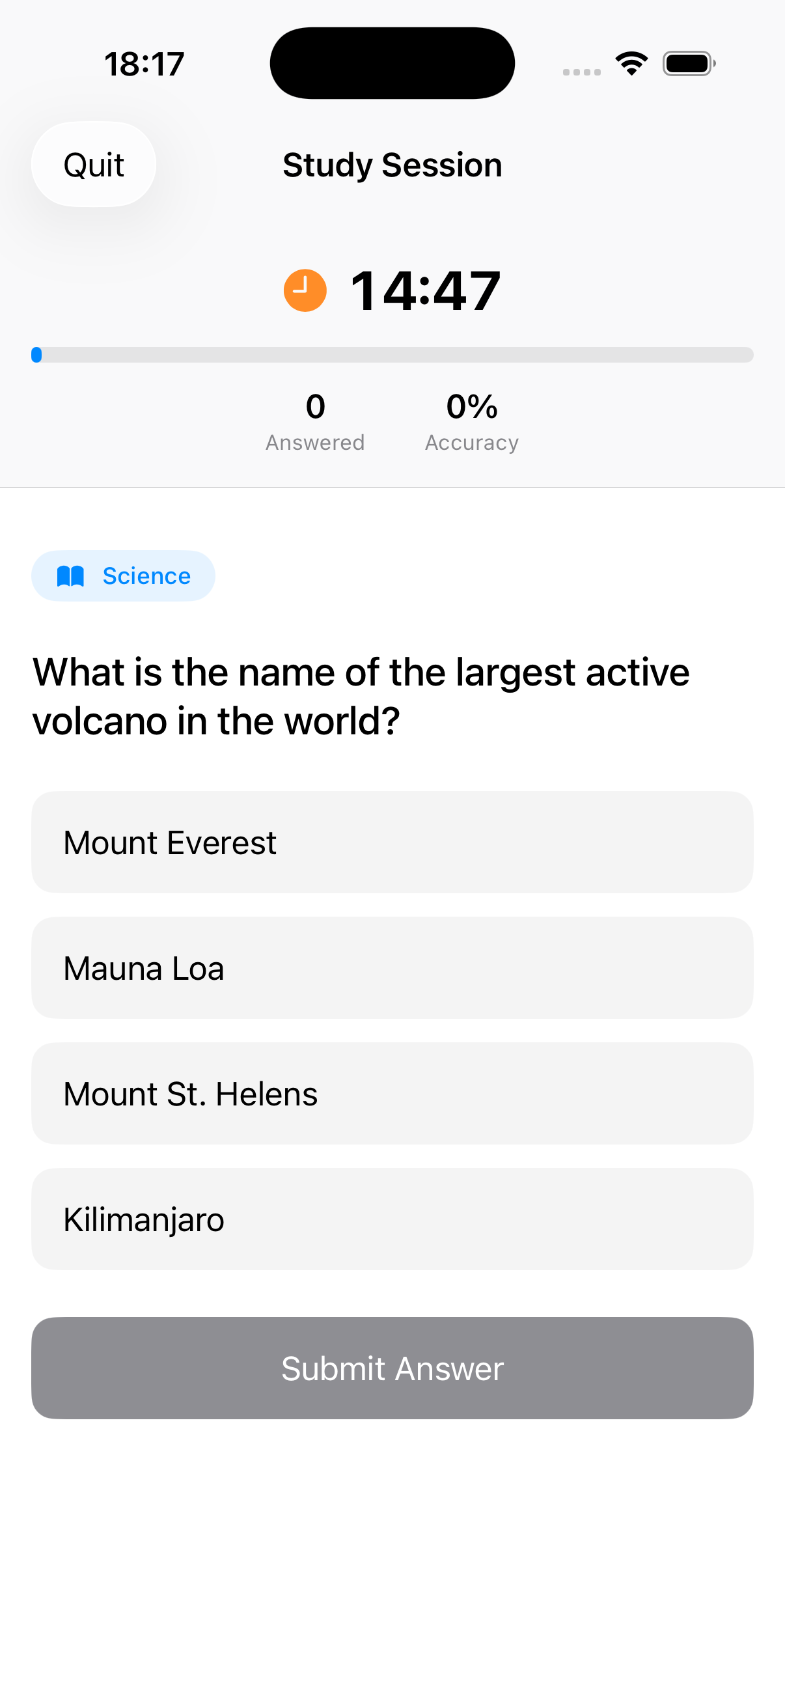
Task: Tap the Science book icon
Action: (71, 576)
